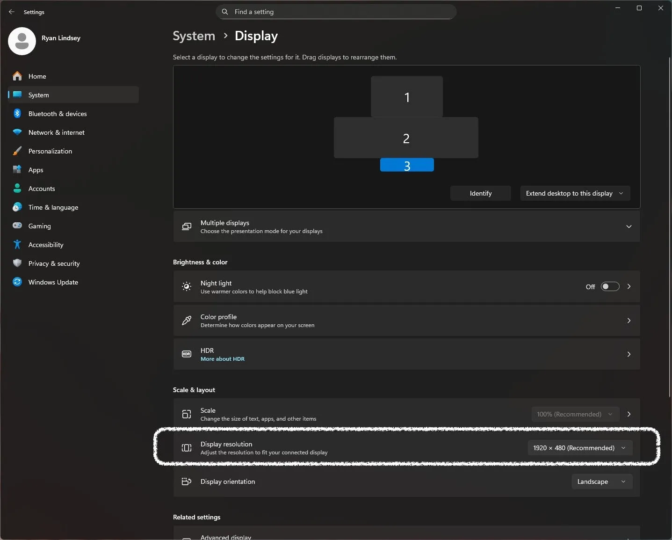
Task: Open custom Scale settings chevron
Action: tap(629, 414)
